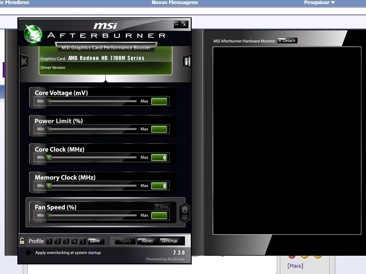Open the Membros forum menu item
The image size is (366, 274).
click(15, 2)
